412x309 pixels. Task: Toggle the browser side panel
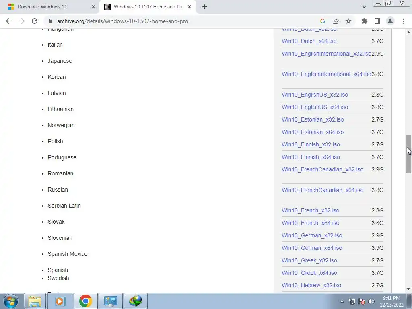(377, 21)
